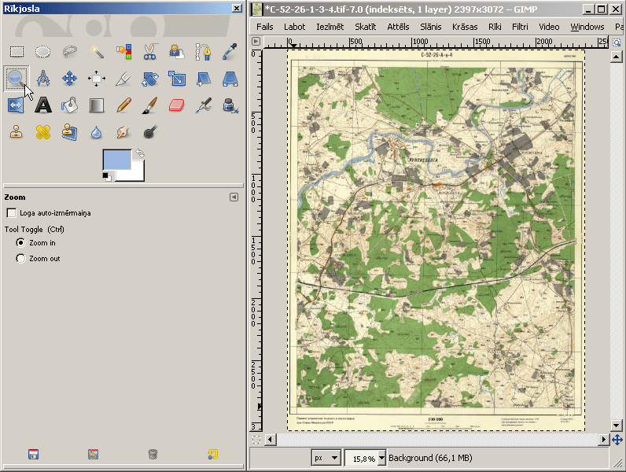Select the Dodge/Burn tool

tap(149, 132)
